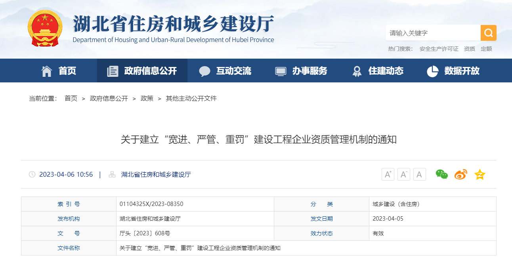Share the article via WeChat icon
Screen dimensions: 512x267
442,174
